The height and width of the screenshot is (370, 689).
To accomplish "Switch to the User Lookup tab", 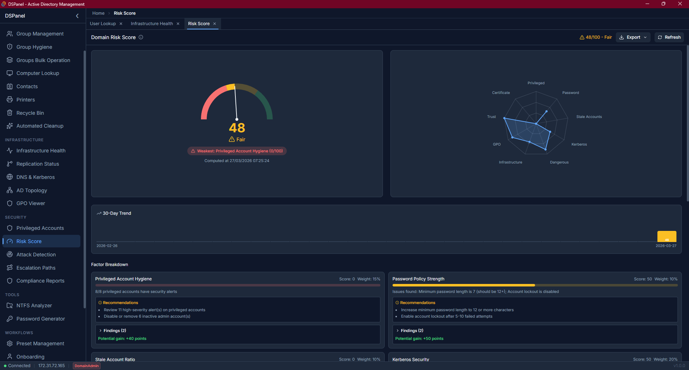I will (x=103, y=24).
